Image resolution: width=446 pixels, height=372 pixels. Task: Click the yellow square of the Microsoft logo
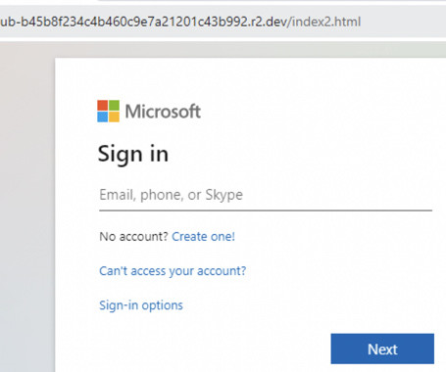pos(114,116)
